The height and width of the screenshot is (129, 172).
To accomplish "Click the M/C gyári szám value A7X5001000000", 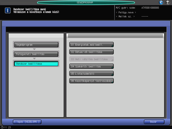I will coord(150,8).
